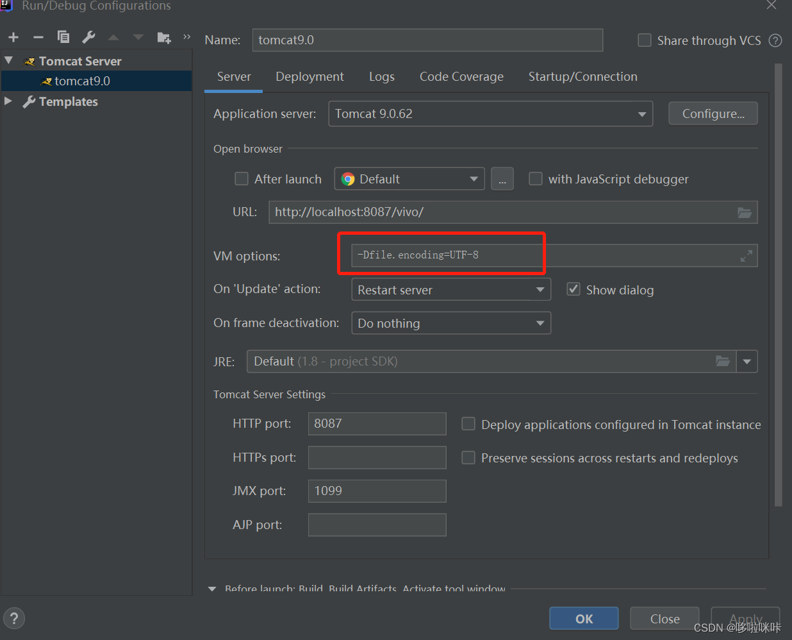Switch to Code Coverage tab
792x640 pixels.
click(461, 77)
